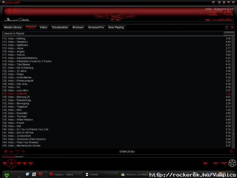The image size is (237, 178).
Task: Switch to the Now Playing tab
Action: pos(116,27)
